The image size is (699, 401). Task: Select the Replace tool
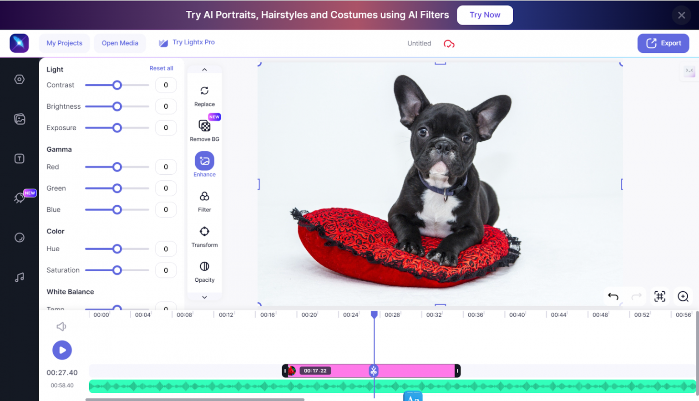point(204,96)
